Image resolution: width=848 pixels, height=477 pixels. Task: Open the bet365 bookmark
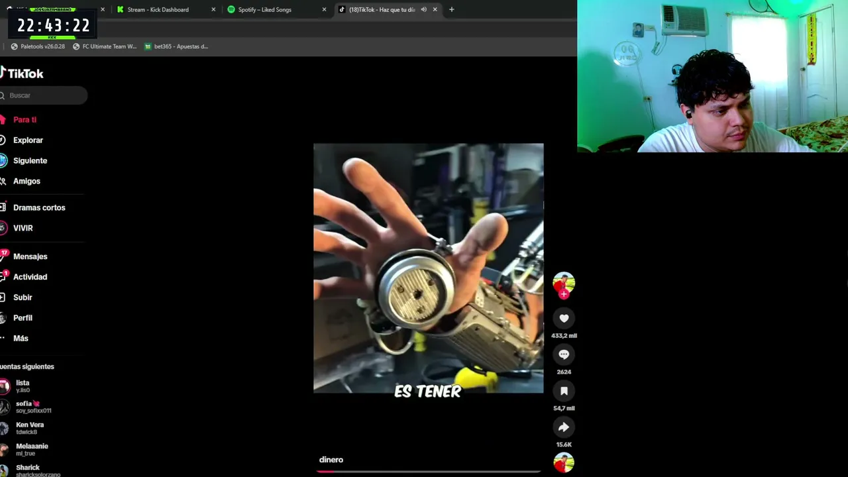[x=176, y=46]
